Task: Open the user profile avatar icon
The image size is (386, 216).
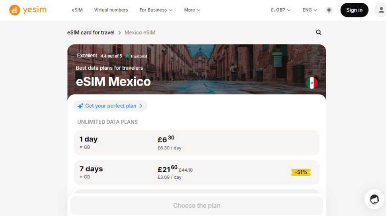Action: coord(381,10)
